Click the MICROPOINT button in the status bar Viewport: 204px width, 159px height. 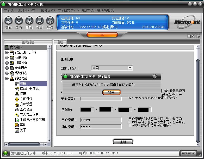point(188,153)
